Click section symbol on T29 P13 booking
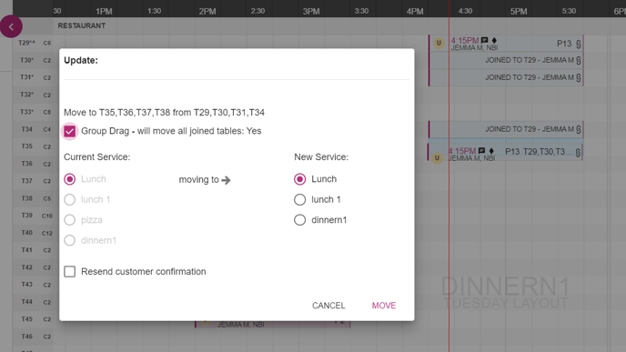 [579, 44]
